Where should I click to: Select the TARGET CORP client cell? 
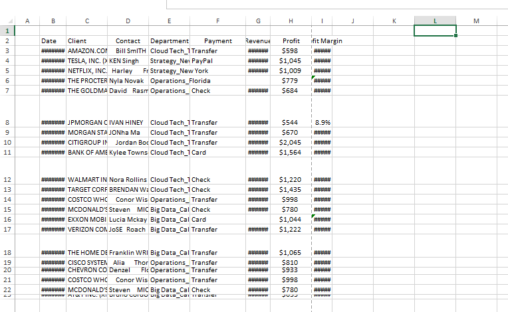click(87, 190)
